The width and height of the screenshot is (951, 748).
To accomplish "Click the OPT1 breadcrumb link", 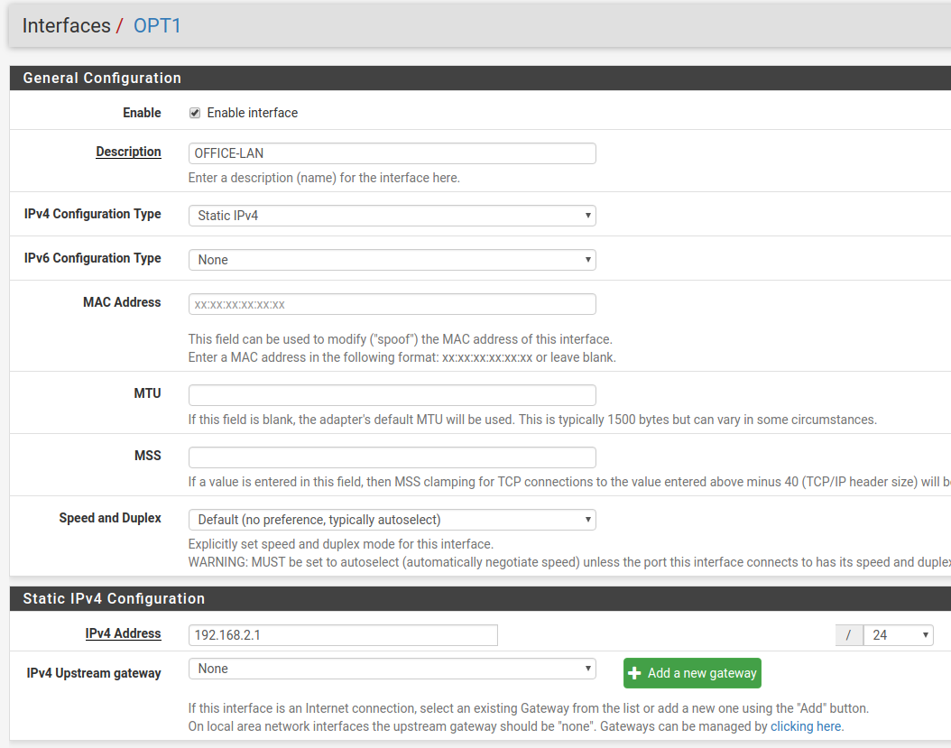I will 157,25.
